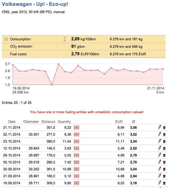Image resolution: width=170 pixels, height=188 pixels.
Task: Delete the 21.09.2014 fueling entry
Action: (164, 176)
